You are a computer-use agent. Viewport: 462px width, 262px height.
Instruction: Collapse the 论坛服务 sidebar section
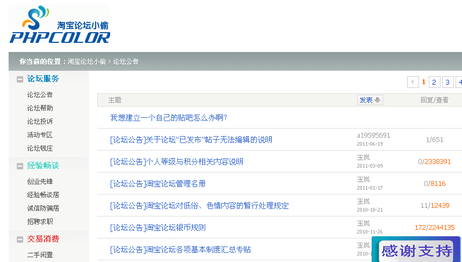[20, 79]
